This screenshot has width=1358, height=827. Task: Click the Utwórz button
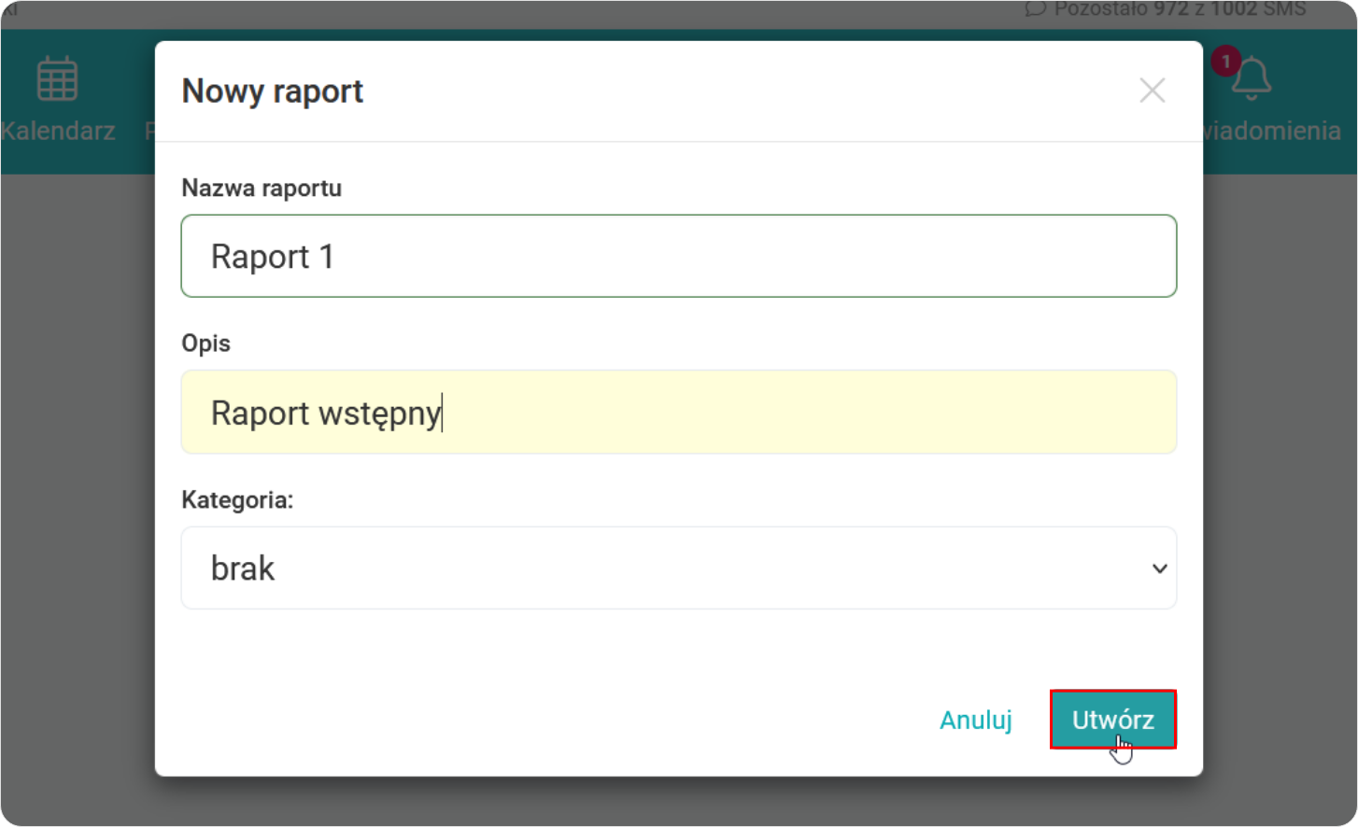pyautogui.click(x=1113, y=720)
